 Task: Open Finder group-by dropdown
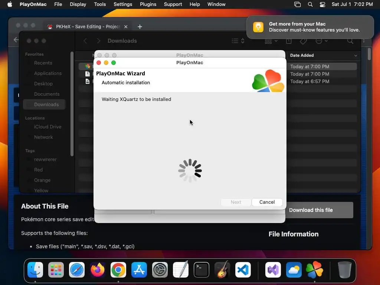[x=271, y=41]
